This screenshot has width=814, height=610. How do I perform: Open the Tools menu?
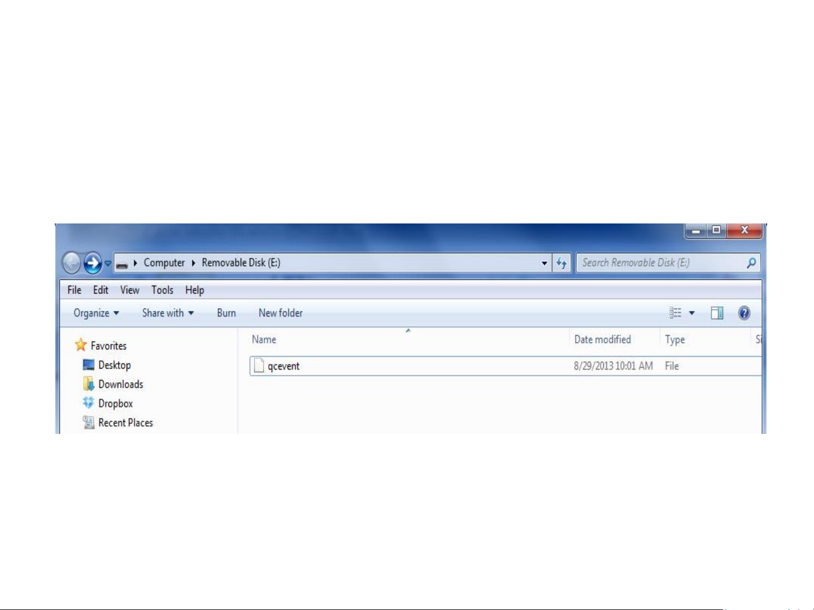(162, 290)
